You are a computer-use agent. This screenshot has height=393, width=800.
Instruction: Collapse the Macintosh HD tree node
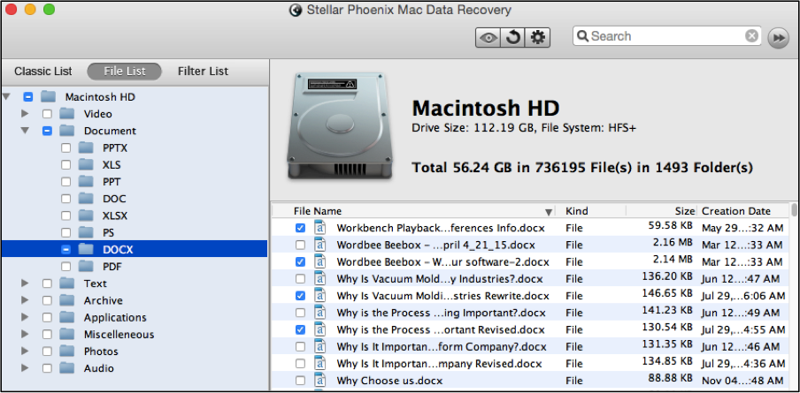pyautogui.click(x=5, y=97)
